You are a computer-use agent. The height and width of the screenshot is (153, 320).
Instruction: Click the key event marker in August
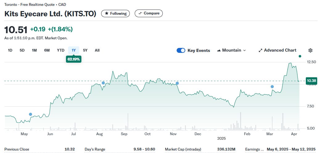pos(103,83)
